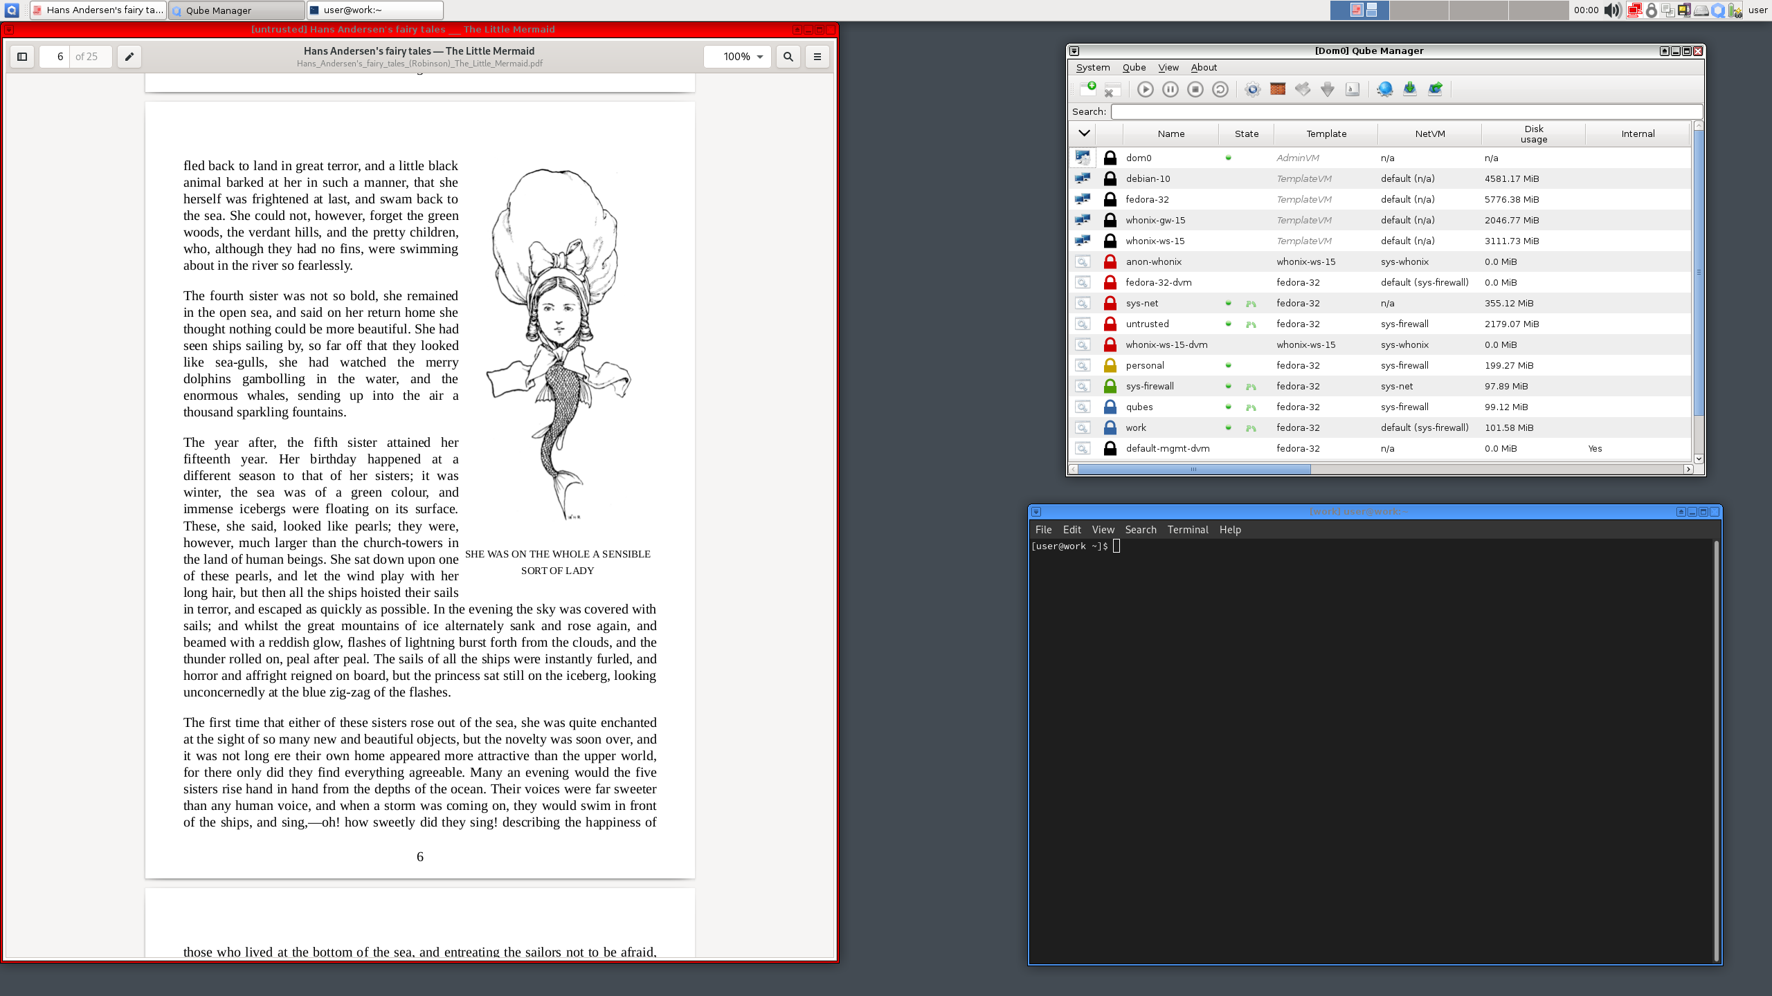Back up qubes using green download icon
The image size is (1772, 996).
click(x=1409, y=89)
